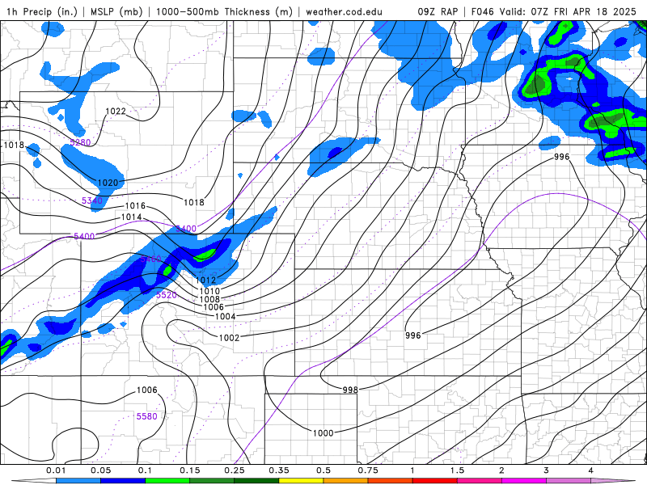
Task: Click the 5400 label below the 1016 contour
Action: pos(186,229)
